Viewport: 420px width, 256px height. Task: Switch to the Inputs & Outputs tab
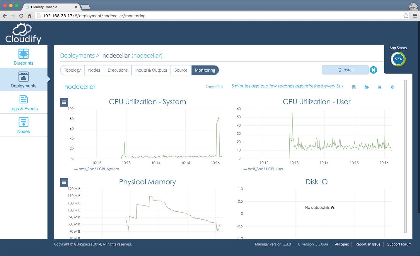click(x=151, y=70)
